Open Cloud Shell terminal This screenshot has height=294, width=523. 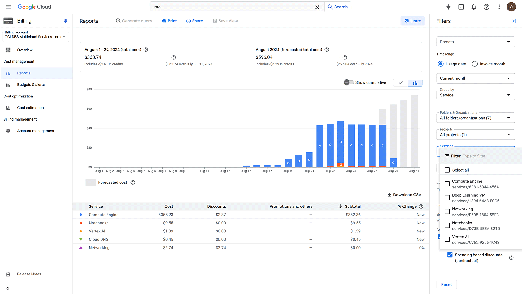[461, 7]
